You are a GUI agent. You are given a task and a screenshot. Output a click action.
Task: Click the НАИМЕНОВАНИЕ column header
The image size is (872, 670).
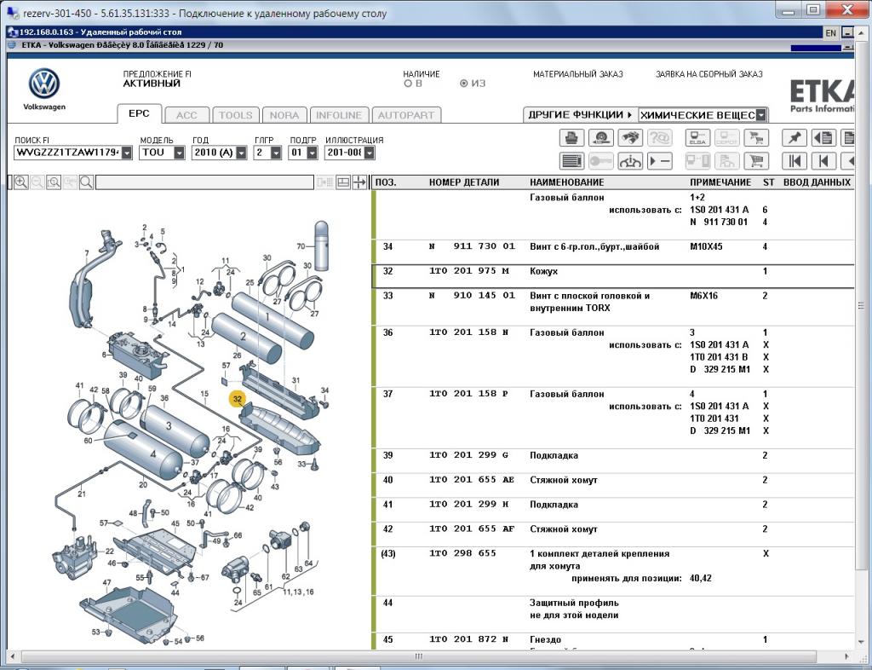point(566,182)
